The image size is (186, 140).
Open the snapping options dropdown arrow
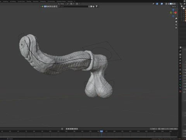pyautogui.click(x=74, y=4)
